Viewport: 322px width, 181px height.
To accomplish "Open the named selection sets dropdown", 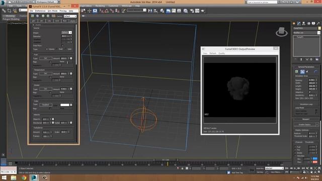I will click(136, 10).
